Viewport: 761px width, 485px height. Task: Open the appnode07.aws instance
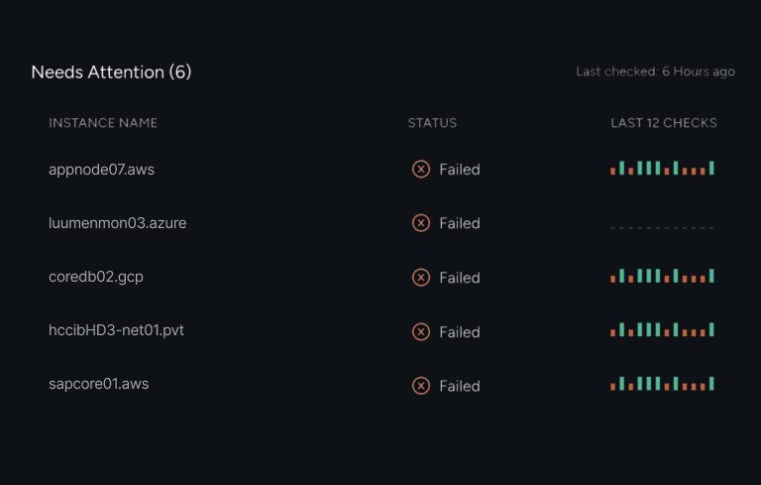[101, 170]
